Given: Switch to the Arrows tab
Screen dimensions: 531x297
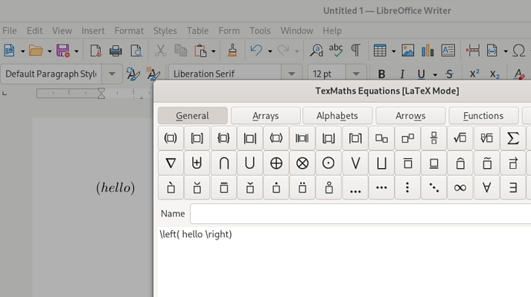Looking at the screenshot, I should (x=410, y=116).
